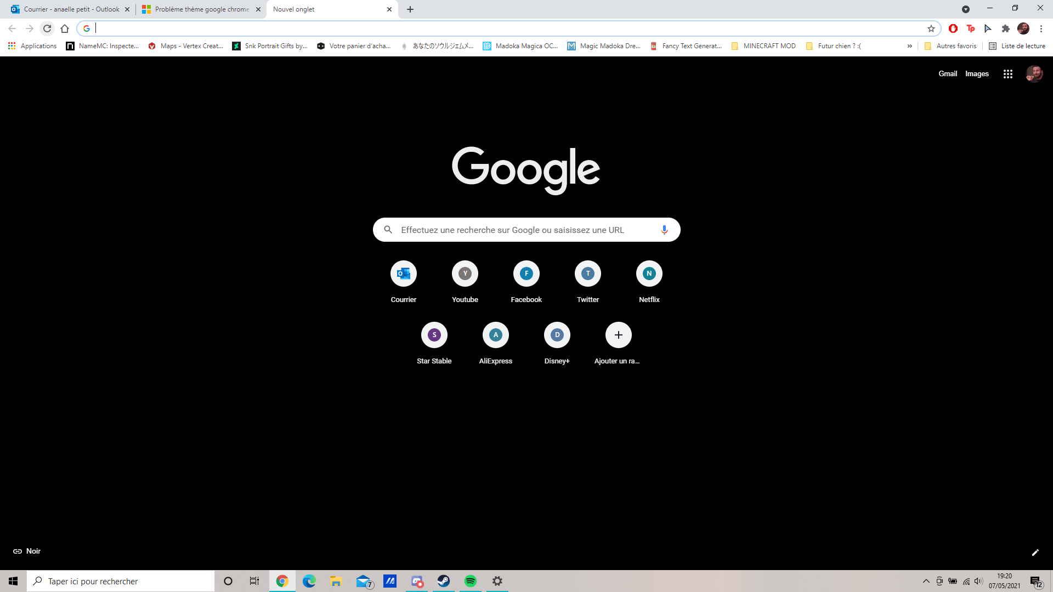Click the customize page pencil icon
The height and width of the screenshot is (592, 1053).
pyautogui.click(x=1035, y=553)
